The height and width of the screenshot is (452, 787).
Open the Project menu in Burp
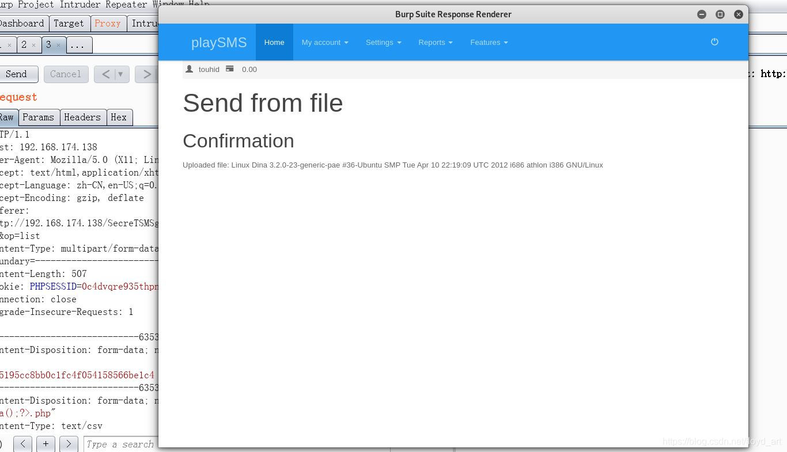tap(36, 5)
